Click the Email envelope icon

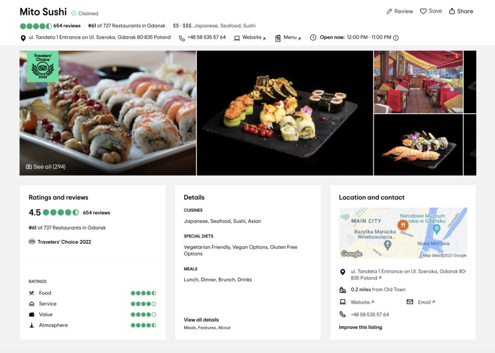click(x=410, y=302)
